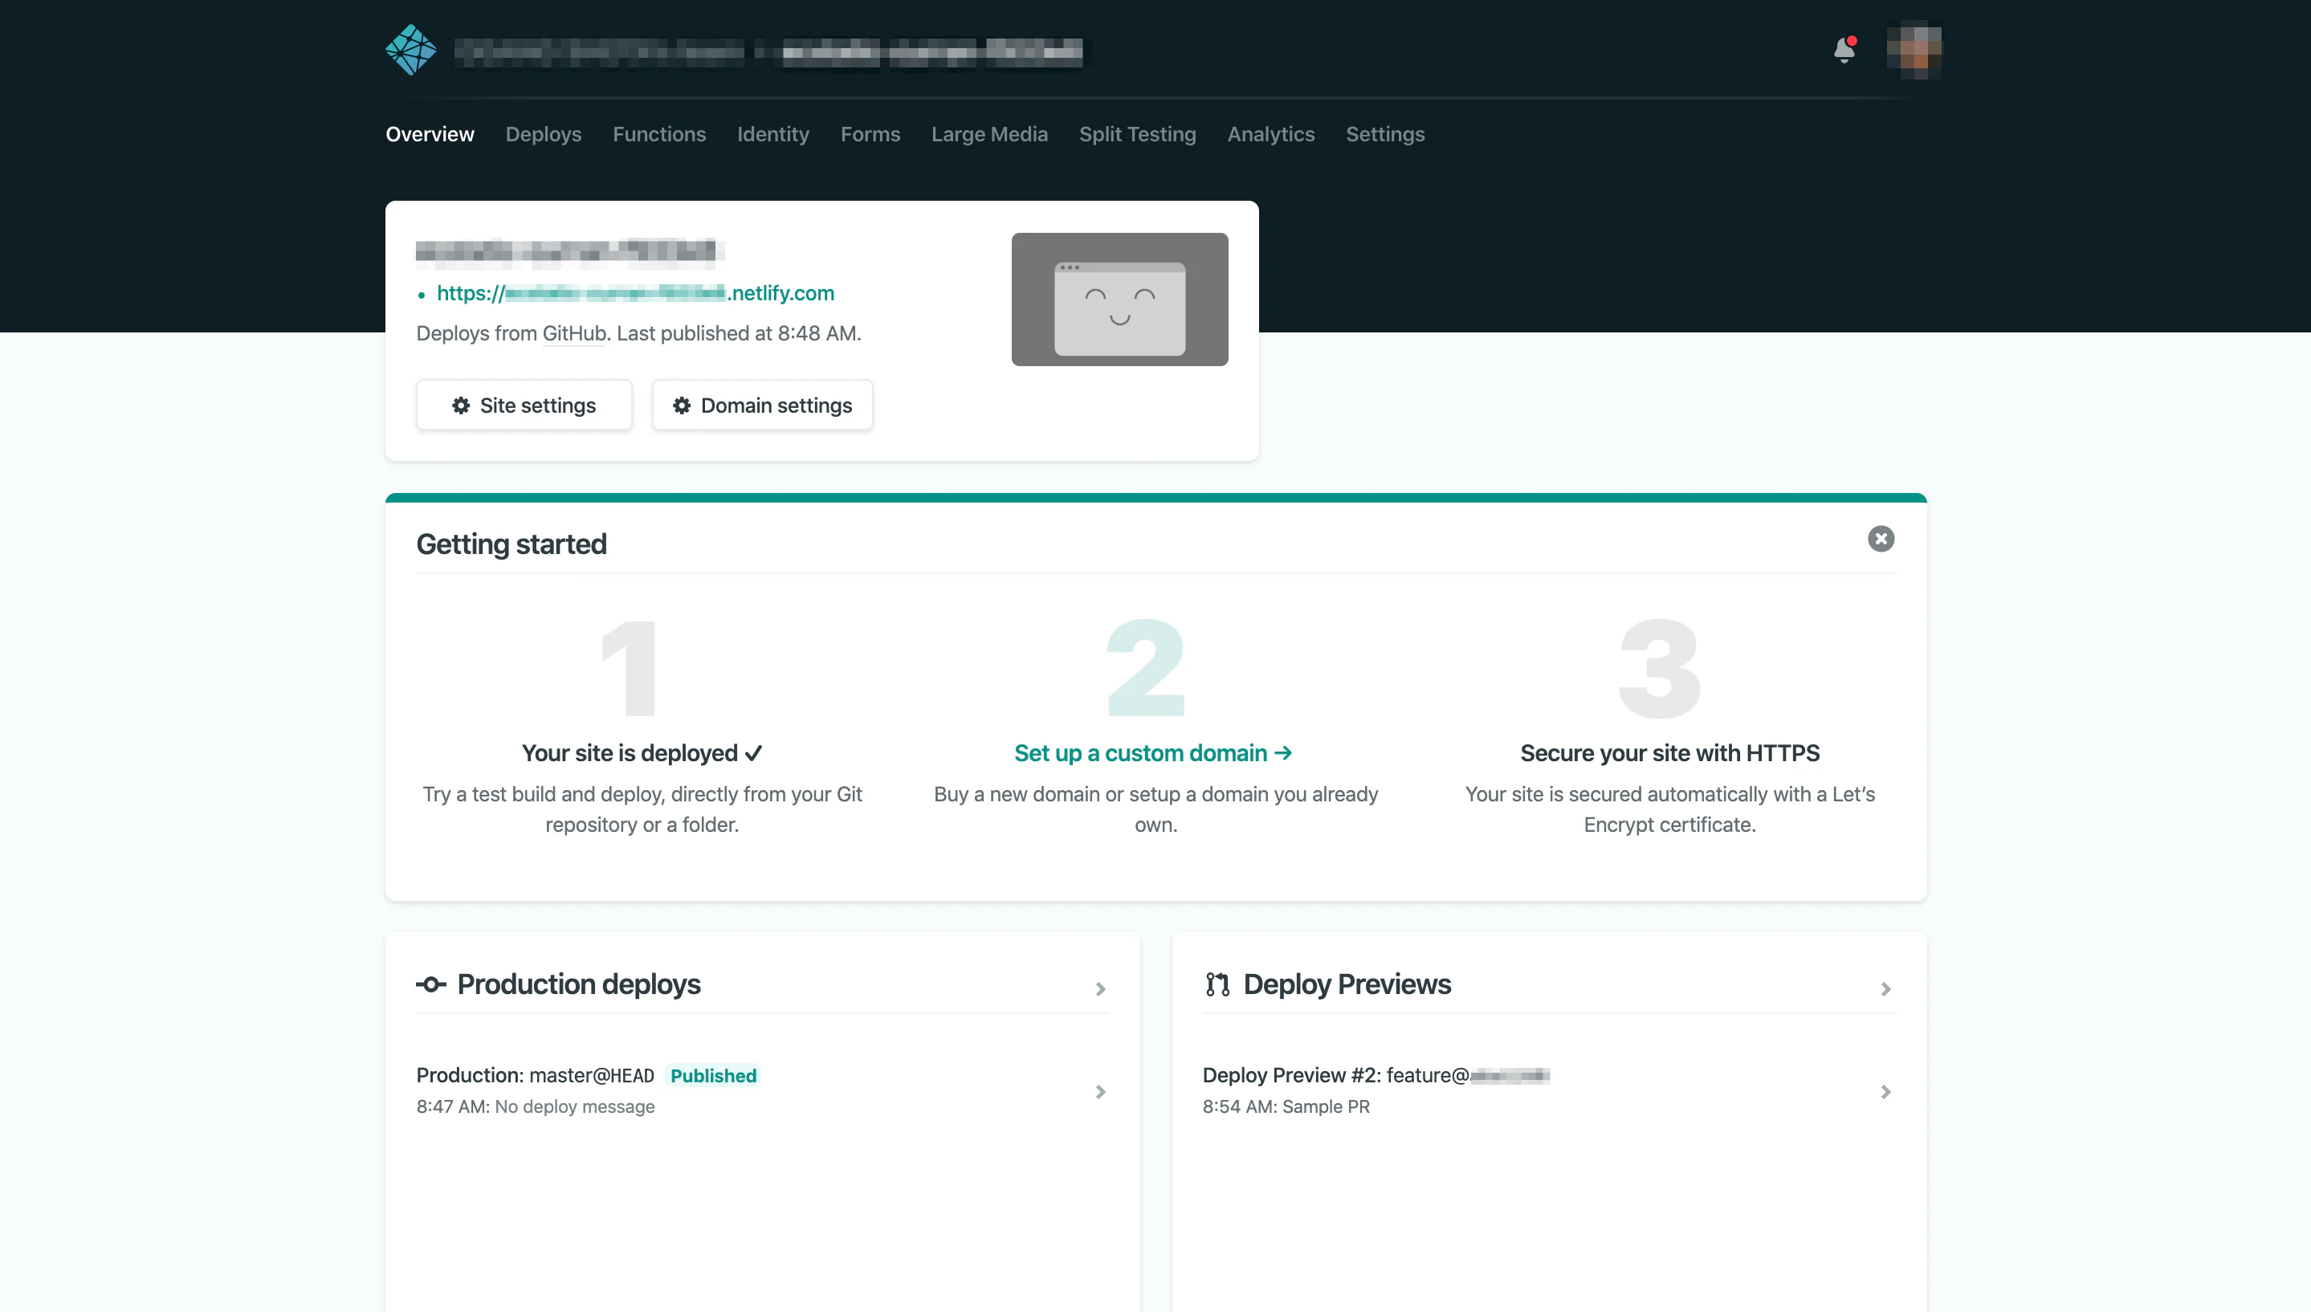
Task: Go to the Identity tab
Action: 773,134
